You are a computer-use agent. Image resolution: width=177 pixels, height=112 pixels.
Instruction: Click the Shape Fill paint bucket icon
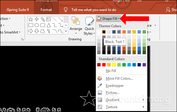(99, 18)
